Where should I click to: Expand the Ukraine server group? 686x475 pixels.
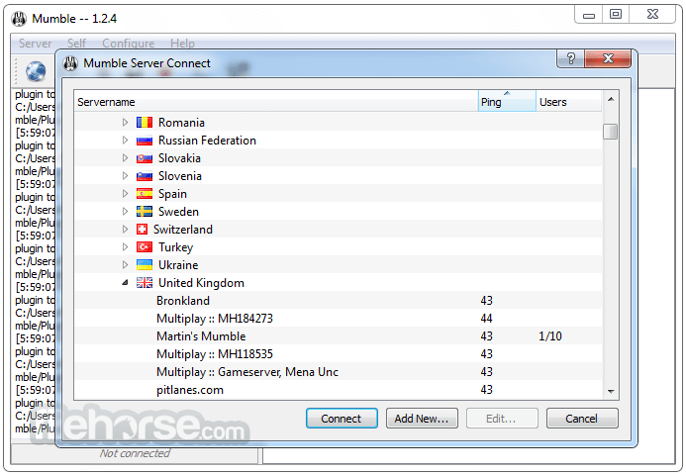pos(125,265)
